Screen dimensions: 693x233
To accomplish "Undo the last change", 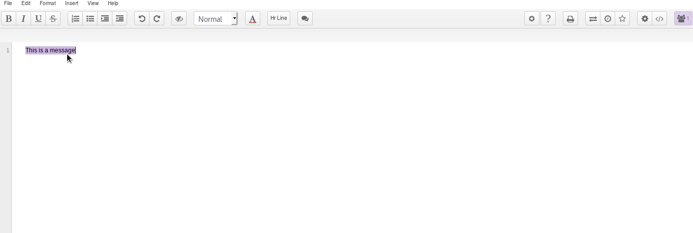I will (142, 19).
